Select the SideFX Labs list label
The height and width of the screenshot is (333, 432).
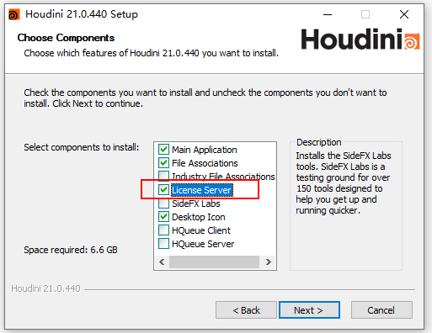click(x=196, y=203)
